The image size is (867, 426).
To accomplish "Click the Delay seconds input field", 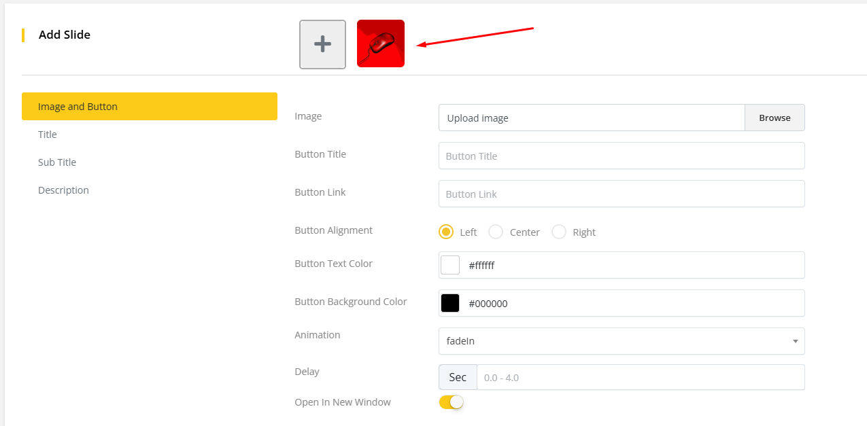I will (640, 377).
